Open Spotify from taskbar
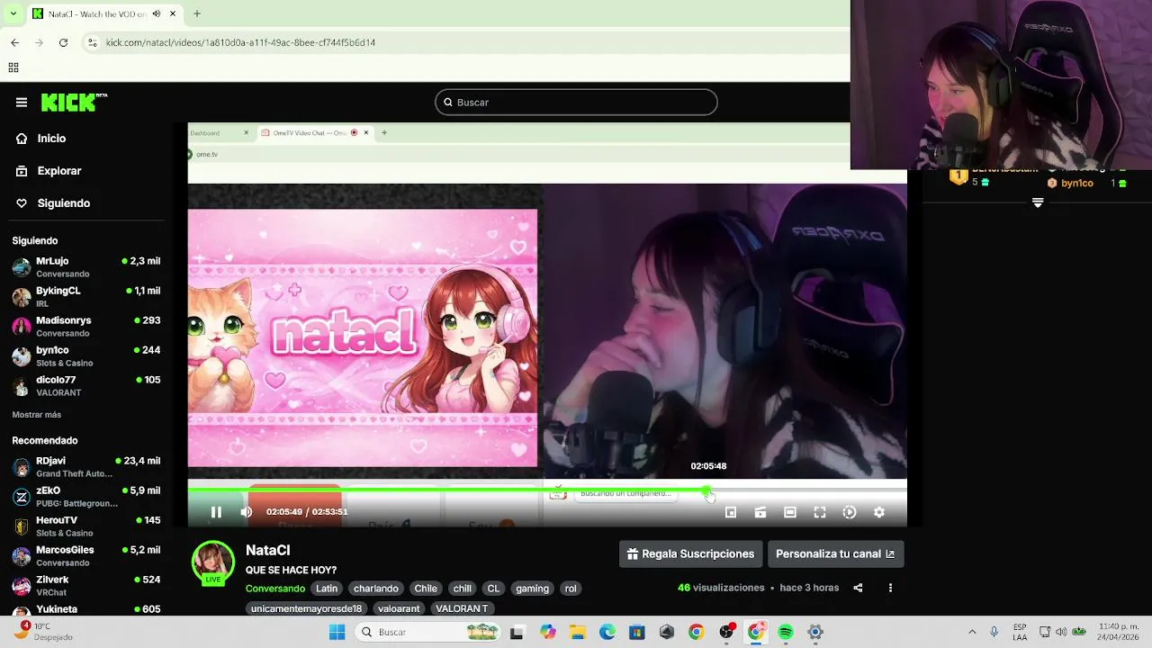The height and width of the screenshot is (648, 1152). pyautogui.click(x=786, y=632)
